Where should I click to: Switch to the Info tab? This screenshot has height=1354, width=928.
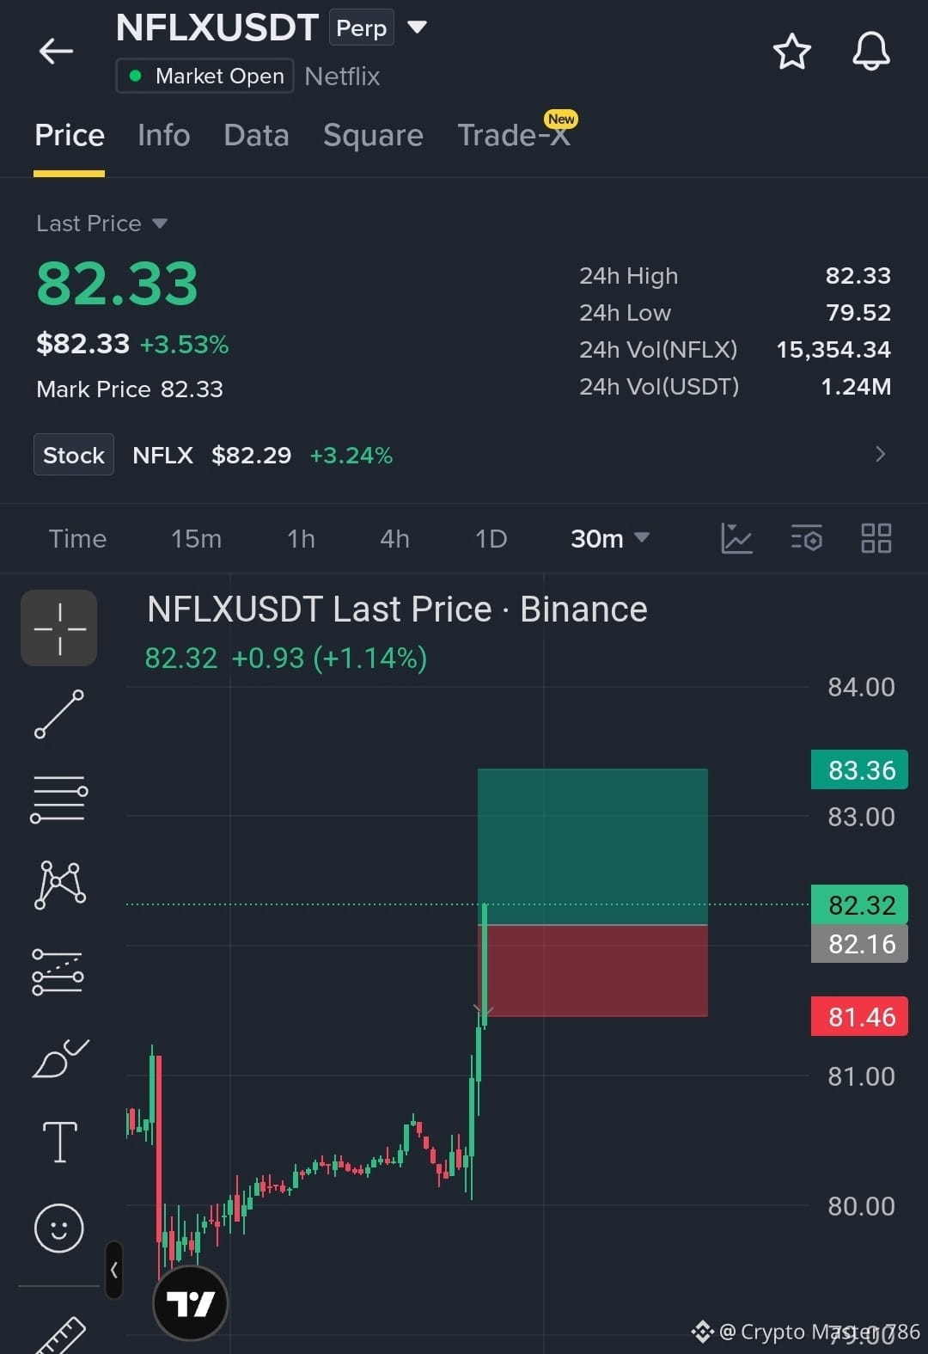click(x=163, y=135)
